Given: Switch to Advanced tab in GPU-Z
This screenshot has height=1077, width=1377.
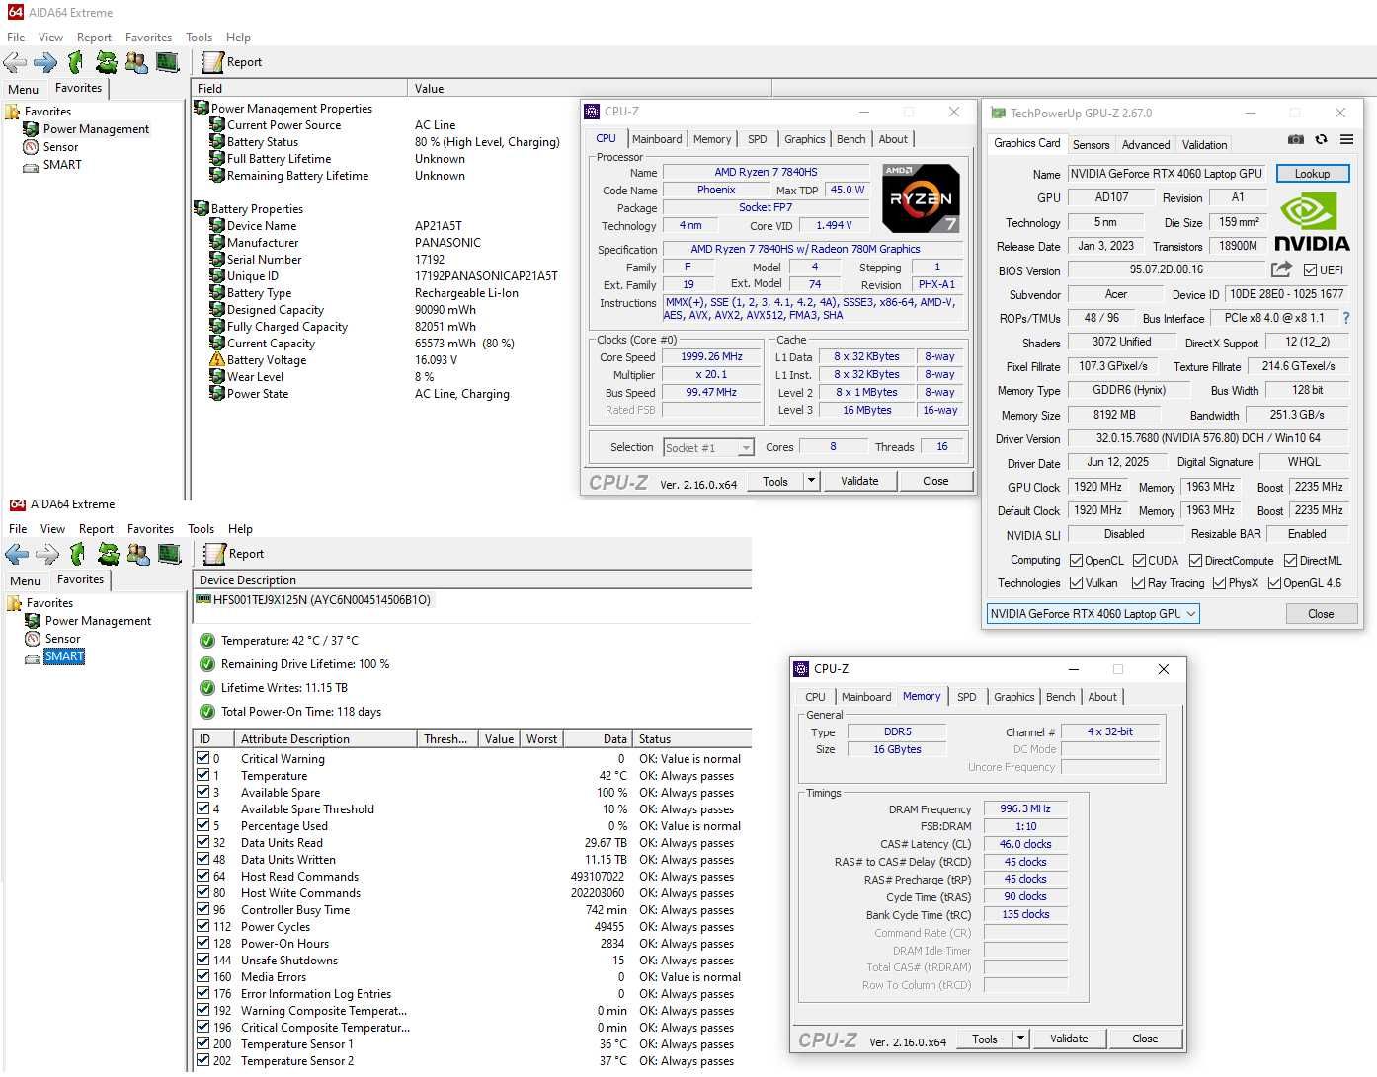Looking at the screenshot, I should tap(1146, 144).
